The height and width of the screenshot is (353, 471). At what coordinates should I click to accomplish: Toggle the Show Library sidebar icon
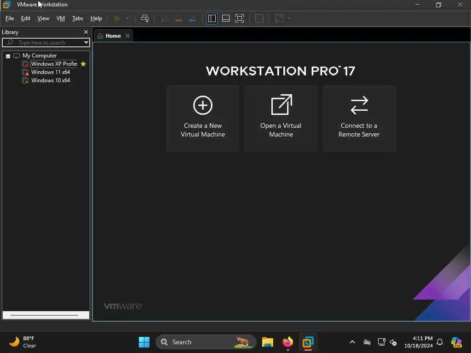212,18
